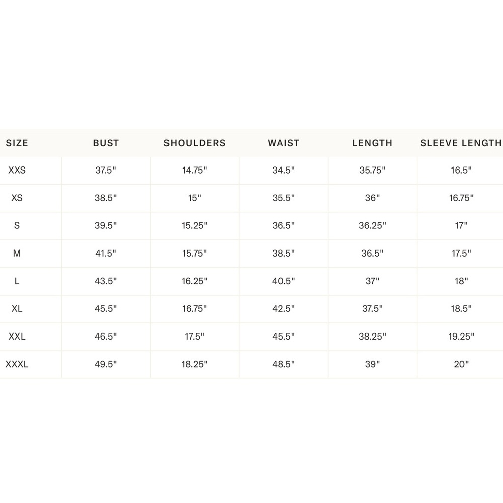Viewport: 503px width, 503px height.
Task: Select the 38.25" length value for XXL
Action: coord(372,337)
